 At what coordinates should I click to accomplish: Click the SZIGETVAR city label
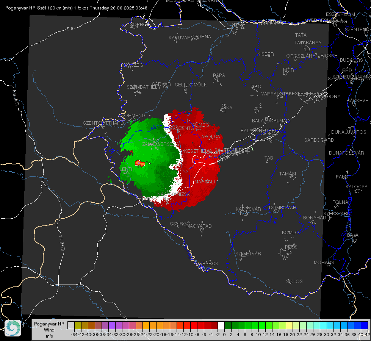(x=248, y=254)
